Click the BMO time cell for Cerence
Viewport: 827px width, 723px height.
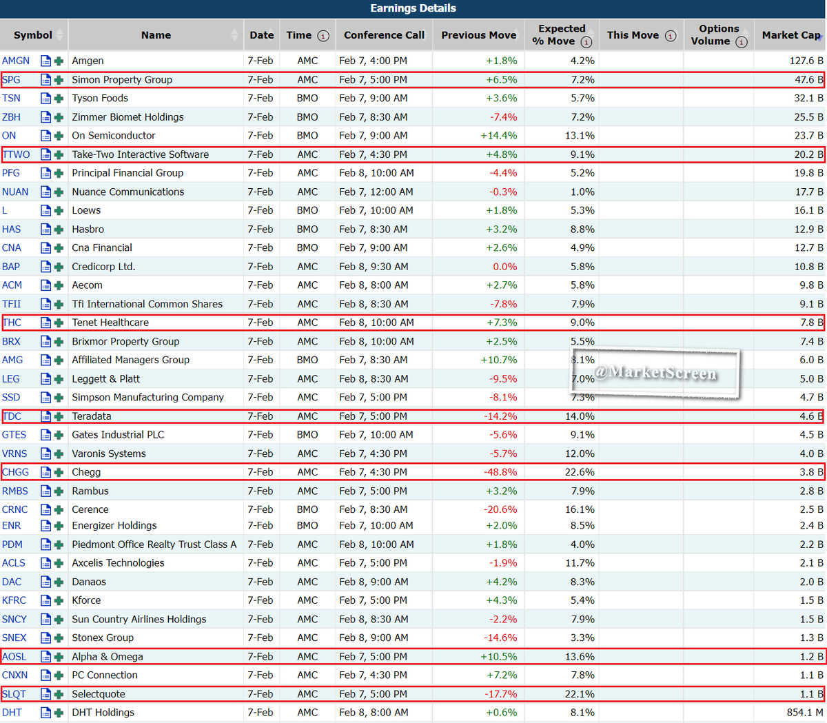[x=307, y=509]
